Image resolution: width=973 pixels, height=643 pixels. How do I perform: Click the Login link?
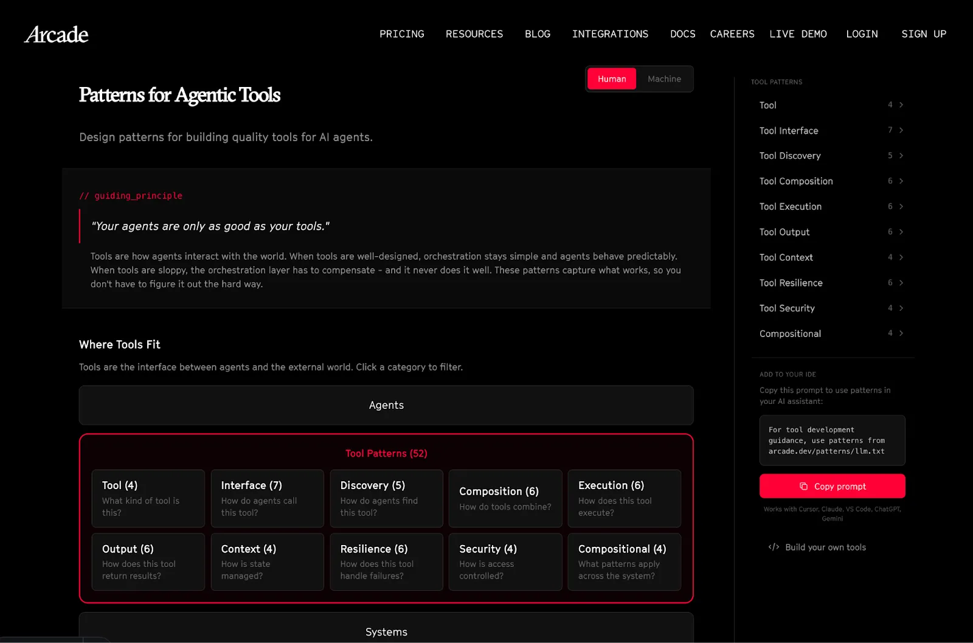click(862, 34)
